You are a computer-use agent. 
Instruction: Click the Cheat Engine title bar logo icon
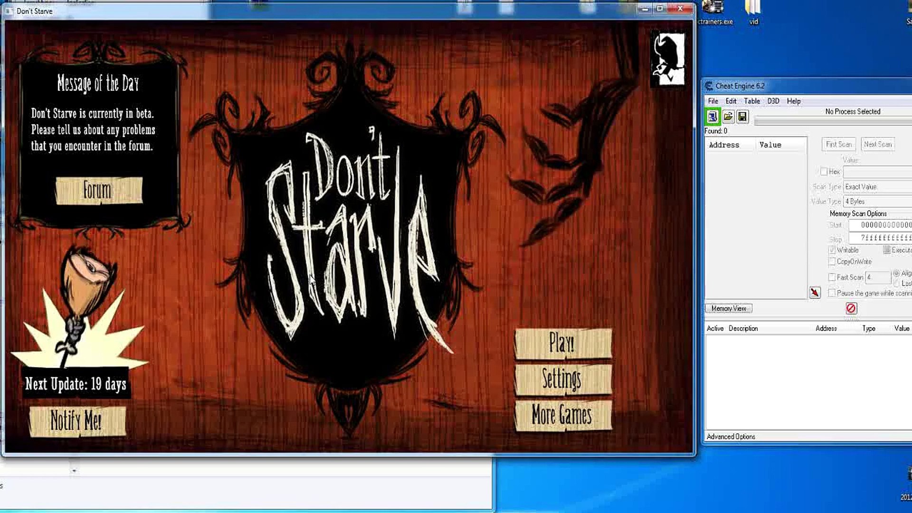709,86
